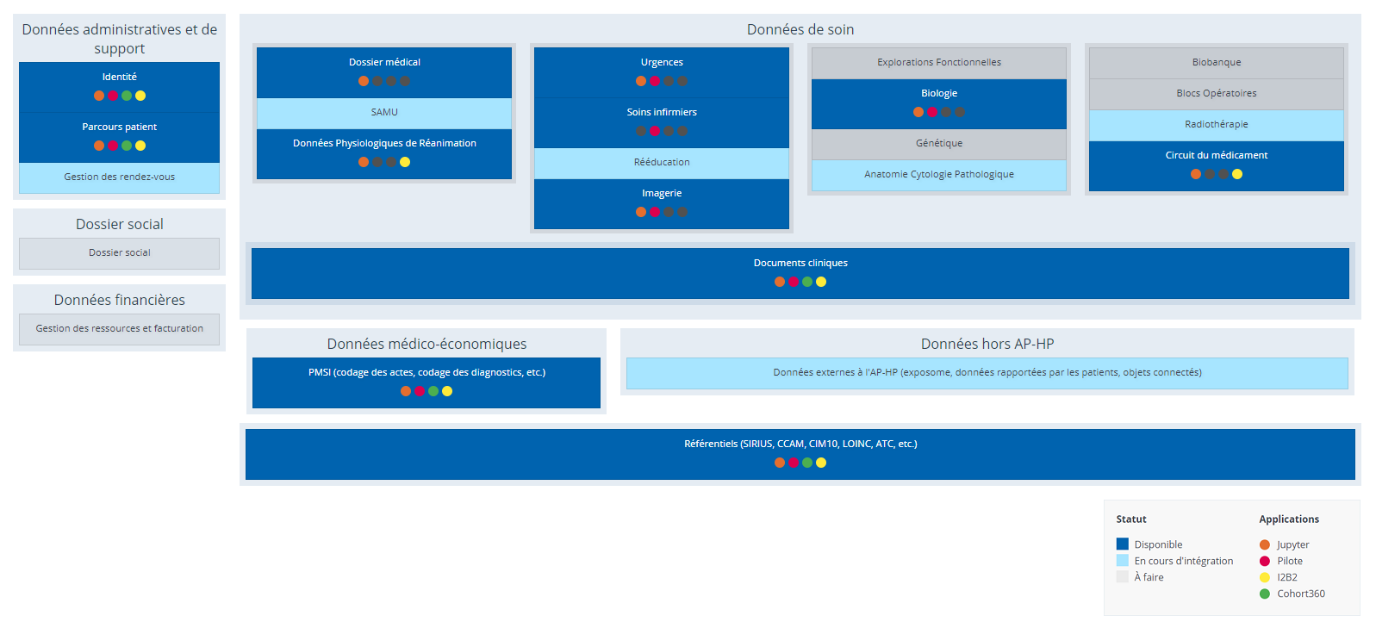Select the SAMU data block

[384, 113]
